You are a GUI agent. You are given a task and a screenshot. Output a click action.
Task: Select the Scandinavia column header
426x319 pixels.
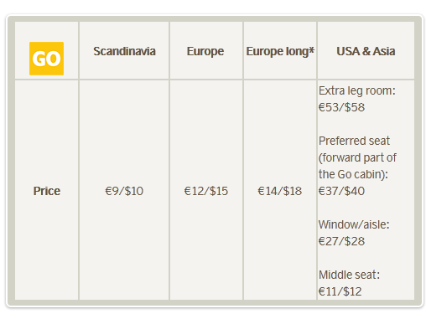[124, 51]
